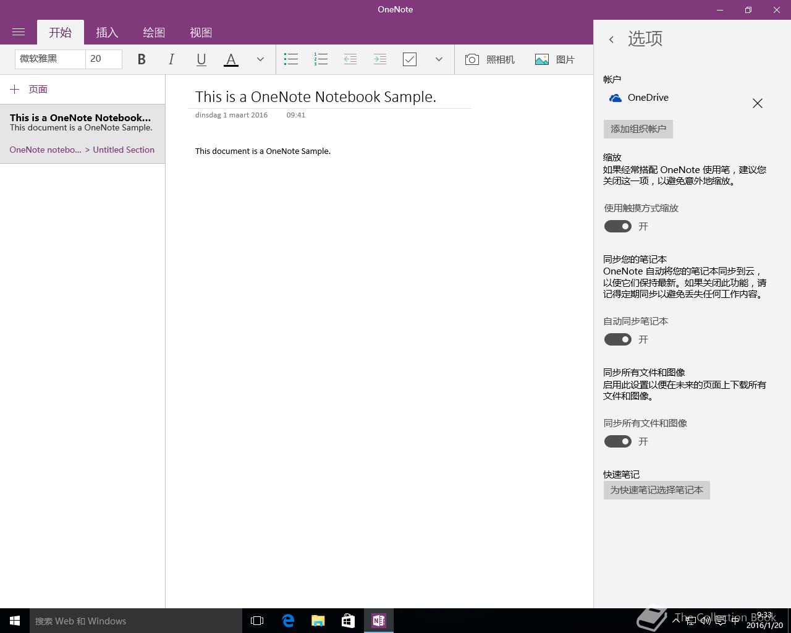
Task: Expand more paragraph options chevron
Action: [439, 59]
